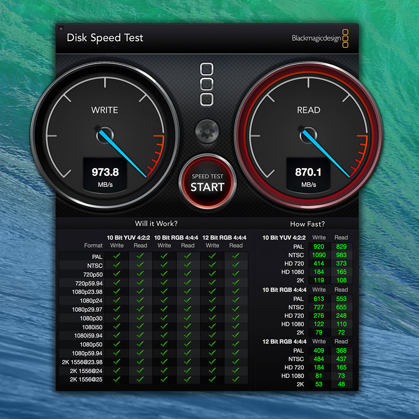Click PAL write value 613 under 10 Bit RGB
The image size is (419, 419).
[319, 299]
